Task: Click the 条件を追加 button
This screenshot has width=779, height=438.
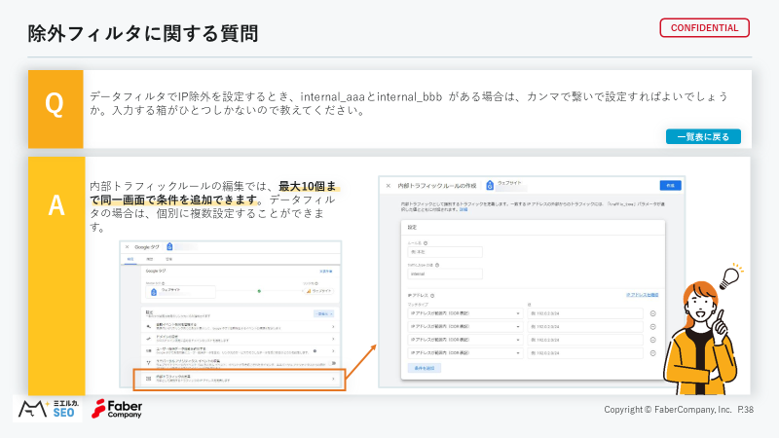Action: coord(425,368)
